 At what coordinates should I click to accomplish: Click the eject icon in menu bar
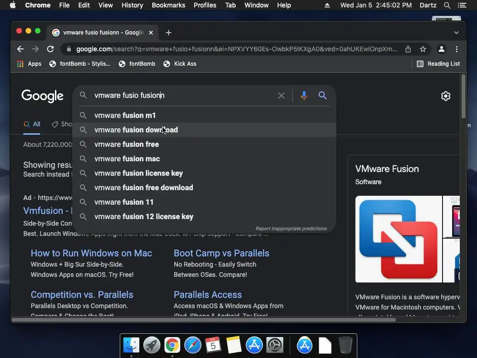[x=327, y=5]
